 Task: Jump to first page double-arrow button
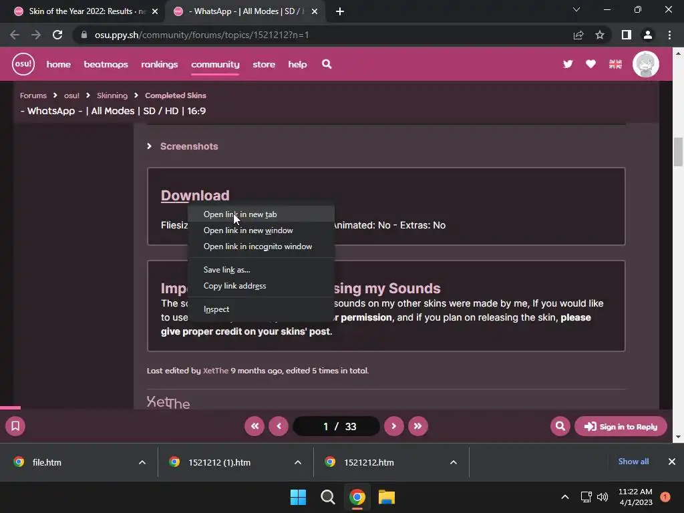[254, 425]
